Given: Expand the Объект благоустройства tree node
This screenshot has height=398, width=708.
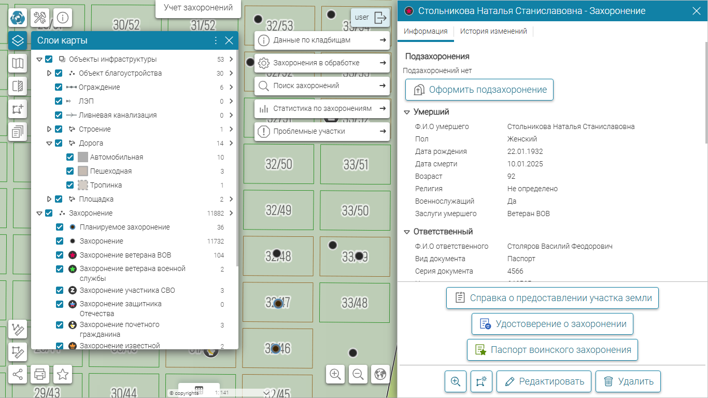Looking at the screenshot, I should (49, 73).
